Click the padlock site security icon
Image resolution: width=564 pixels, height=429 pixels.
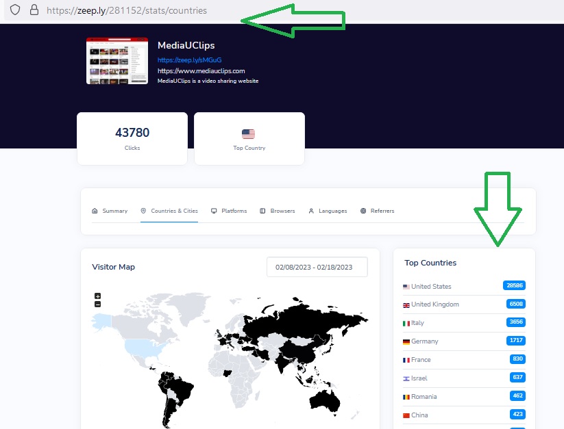[34, 10]
